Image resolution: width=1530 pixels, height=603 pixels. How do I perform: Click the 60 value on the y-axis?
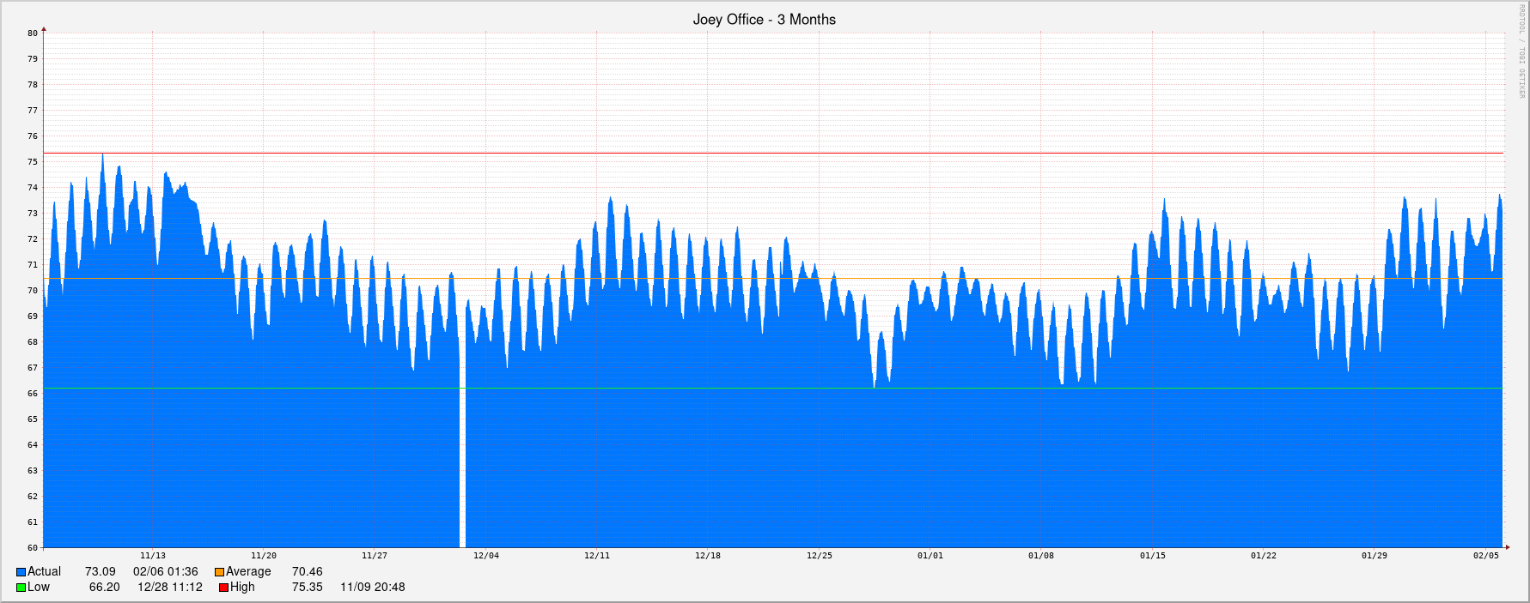[x=33, y=547]
